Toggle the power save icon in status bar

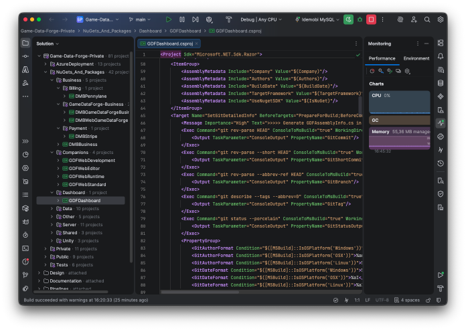coord(347,301)
